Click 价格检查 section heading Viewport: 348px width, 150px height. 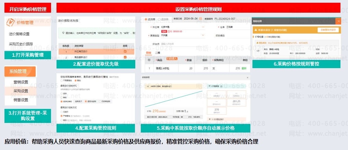[259, 37]
